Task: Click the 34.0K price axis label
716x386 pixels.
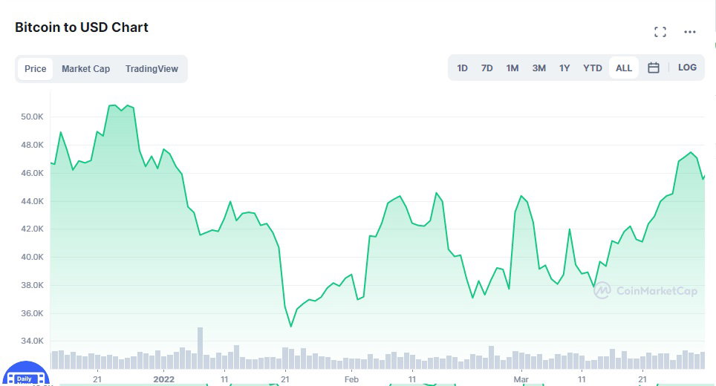Action: (32, 341)
